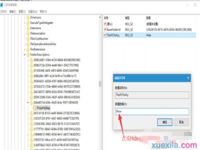Screen dimensions: 200x150
Task: Collapse the {0ddd015d-b06c...} key node
Action: tap(28, 102)
